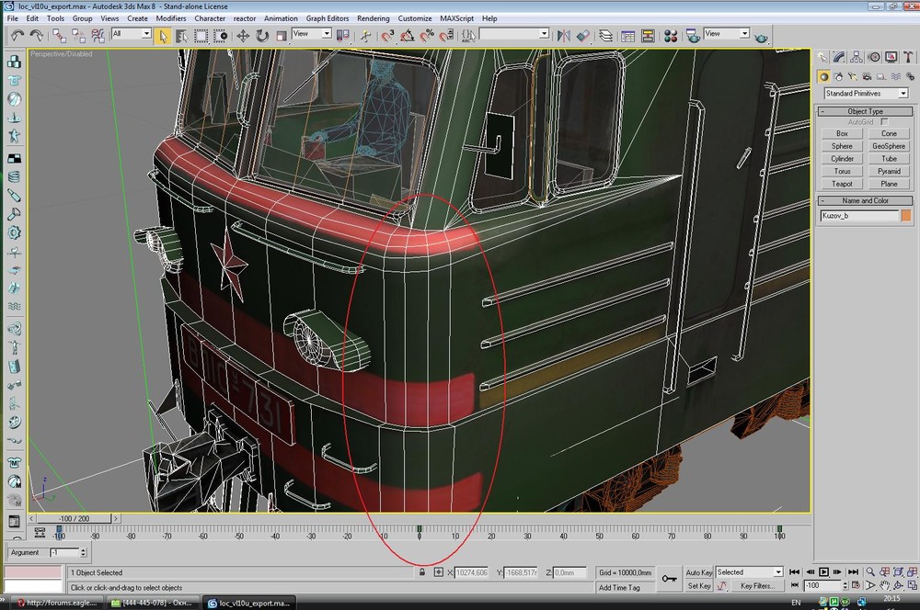Viewport: 920px width, 610px height.
Task: Open the Material Editor icon
Action: click(x=671, y=35)
